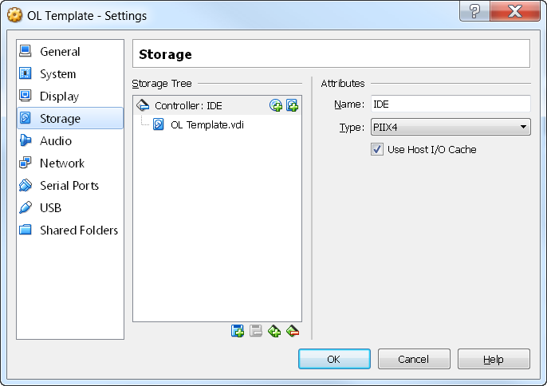547x386 pixels.
Task: Click the Cancel button
Action: (x=414, y=359)
